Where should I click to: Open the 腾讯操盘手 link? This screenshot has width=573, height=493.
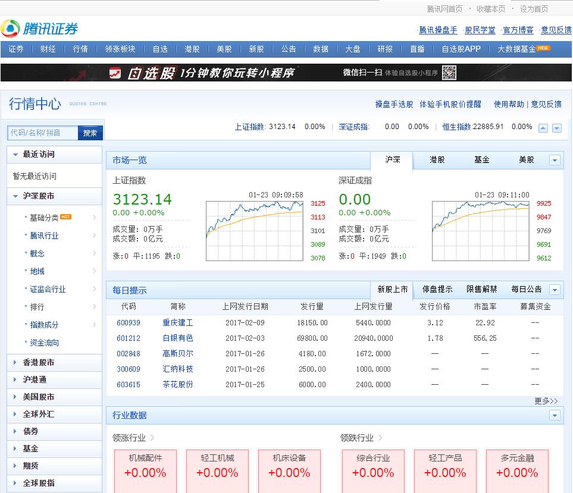click(x=438, y=30)
